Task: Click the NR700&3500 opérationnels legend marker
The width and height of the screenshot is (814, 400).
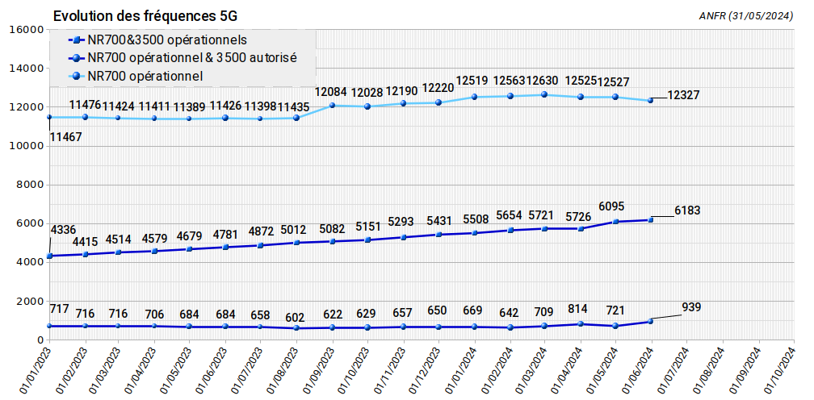Action: point(75,40)
